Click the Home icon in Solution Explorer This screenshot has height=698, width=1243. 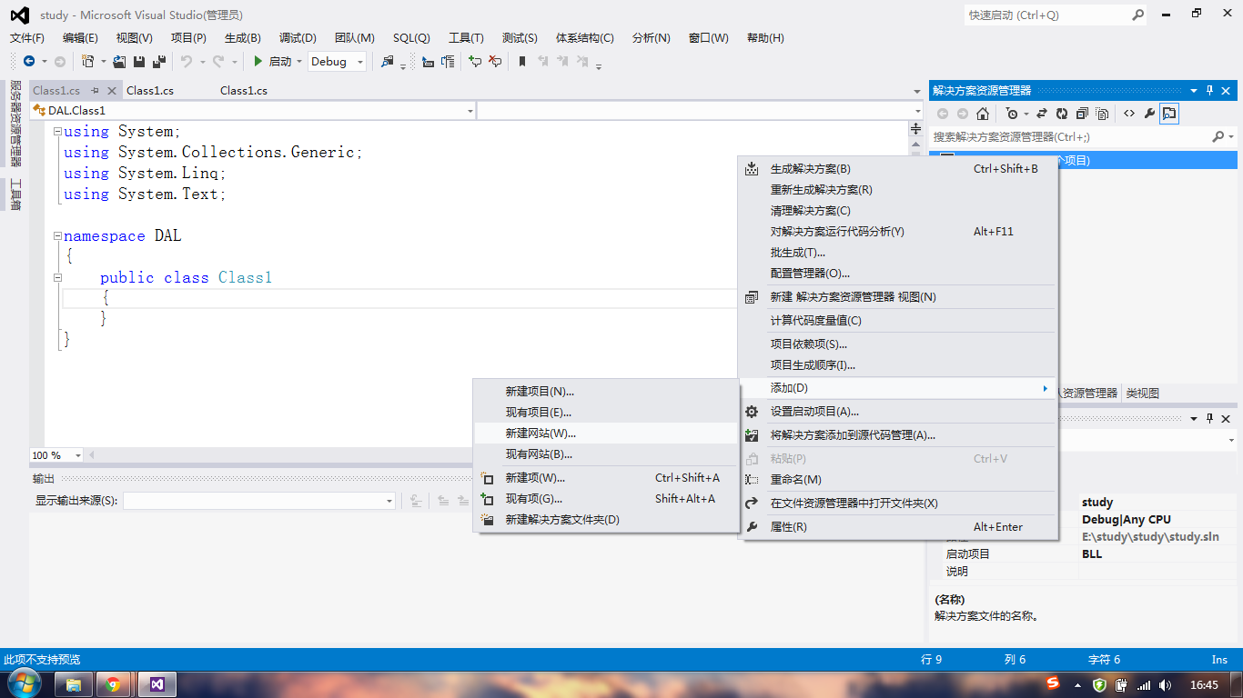[982, 113]
